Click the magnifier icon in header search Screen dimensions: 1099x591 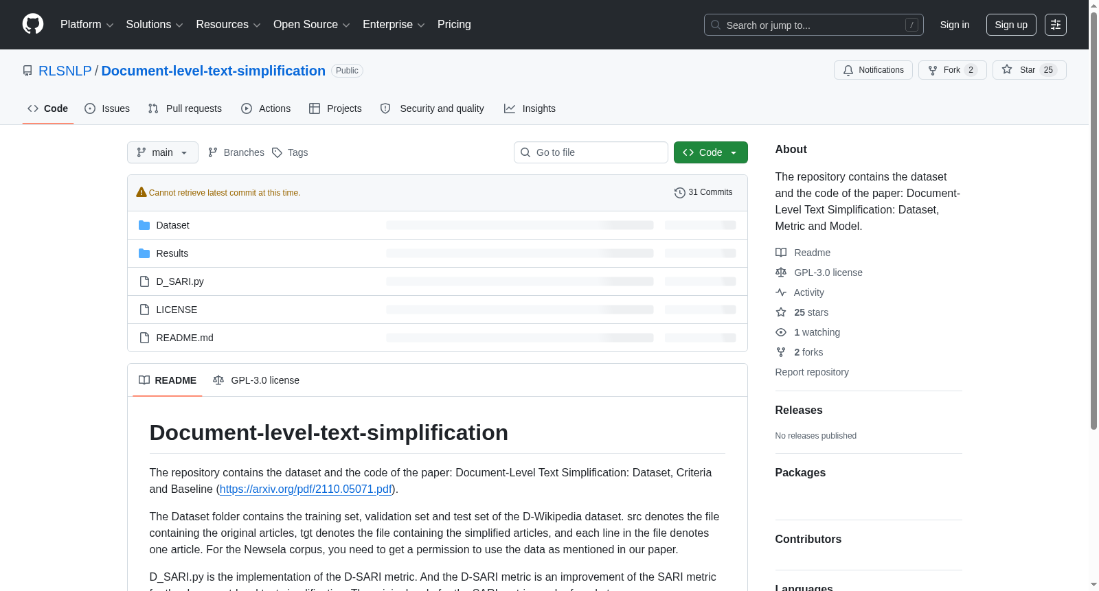716,25
